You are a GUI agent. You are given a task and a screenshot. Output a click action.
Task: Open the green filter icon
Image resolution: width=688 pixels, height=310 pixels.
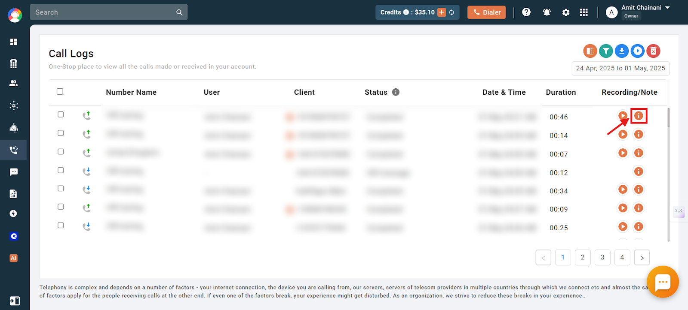606,51
